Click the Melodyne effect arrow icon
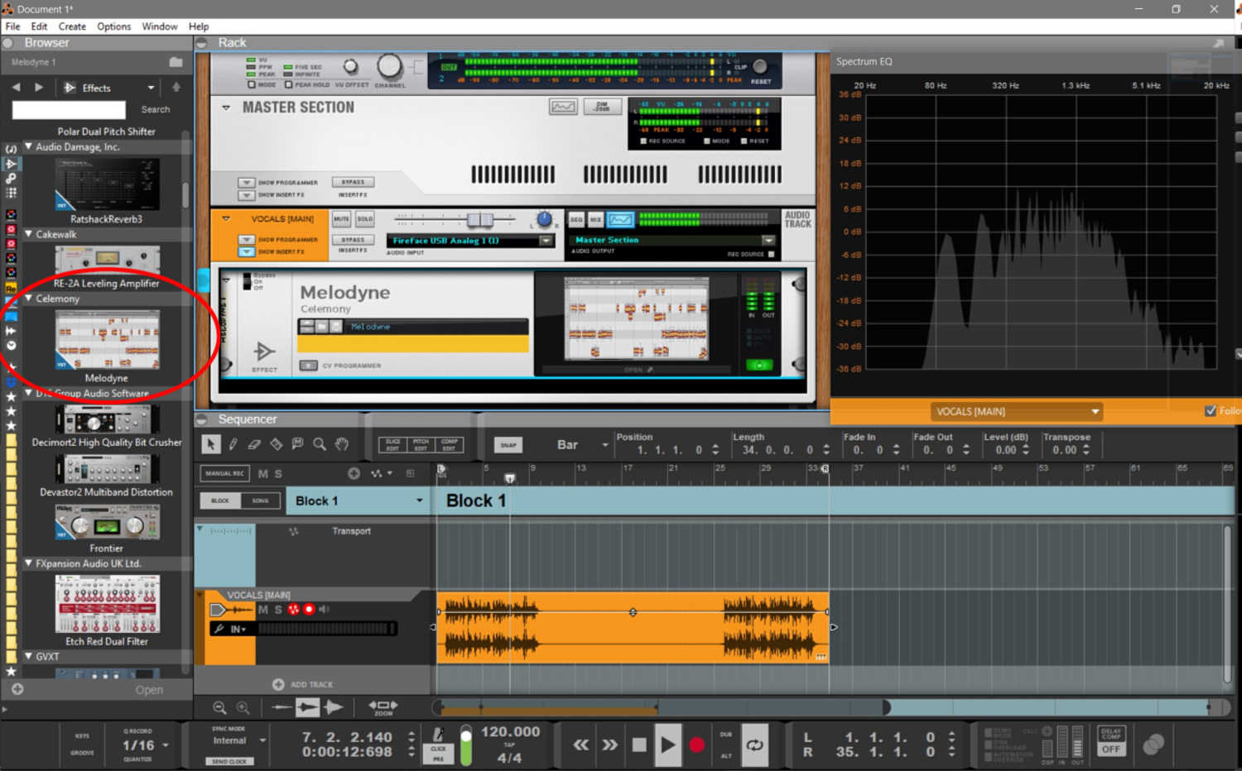Viewport: 1242px width, 771px height. coord(264,351)
